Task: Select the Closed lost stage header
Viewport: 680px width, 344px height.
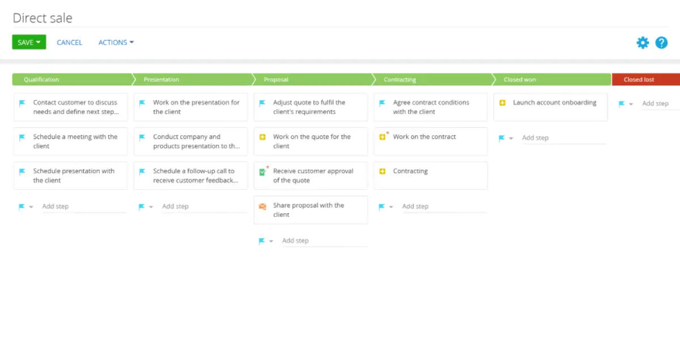Action: pyautogui.click(x=646, y=80)
